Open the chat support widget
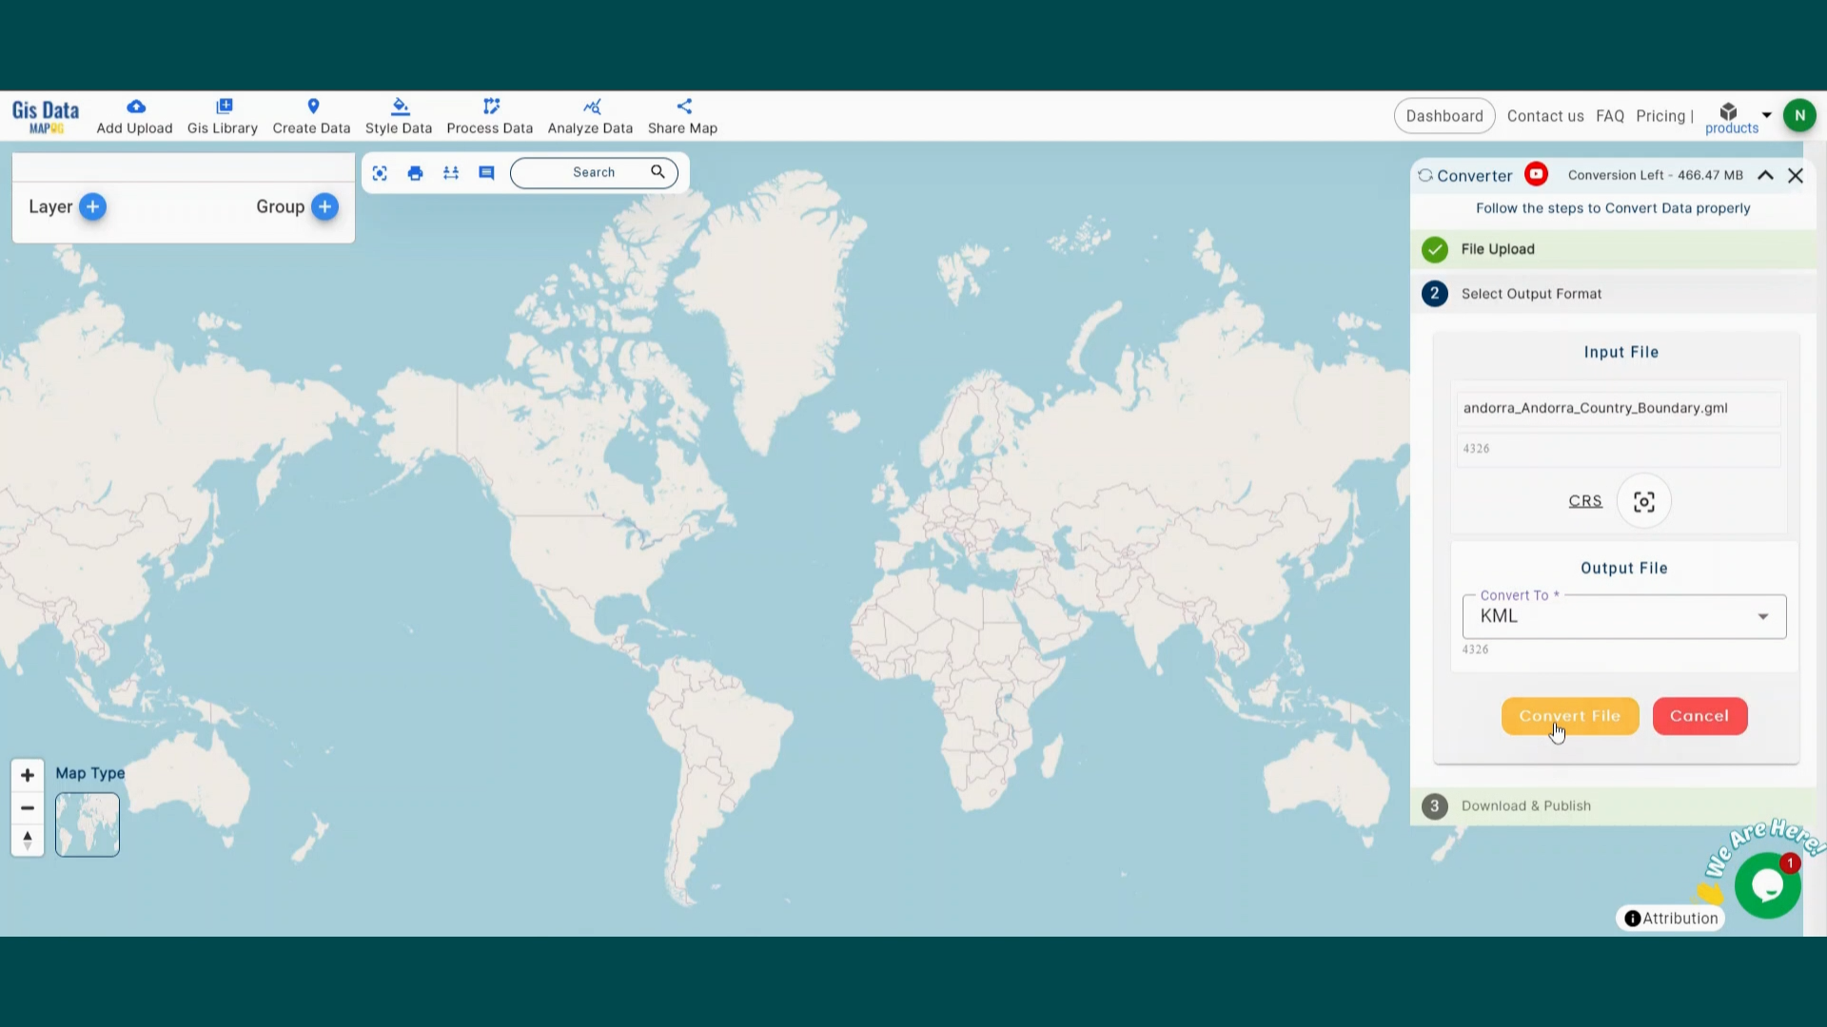 pos(1767,885)
